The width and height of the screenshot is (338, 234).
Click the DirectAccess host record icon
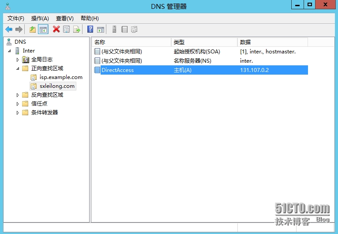coord(97,70)
